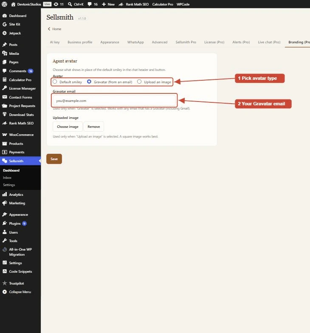Click the eye views icon showing 11

pos(56,4)
